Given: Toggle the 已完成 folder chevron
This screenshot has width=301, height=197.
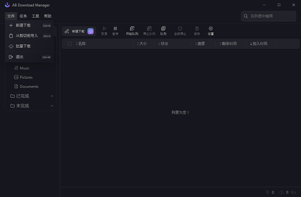Looking at the screenshot, I should tap(52, 96).
